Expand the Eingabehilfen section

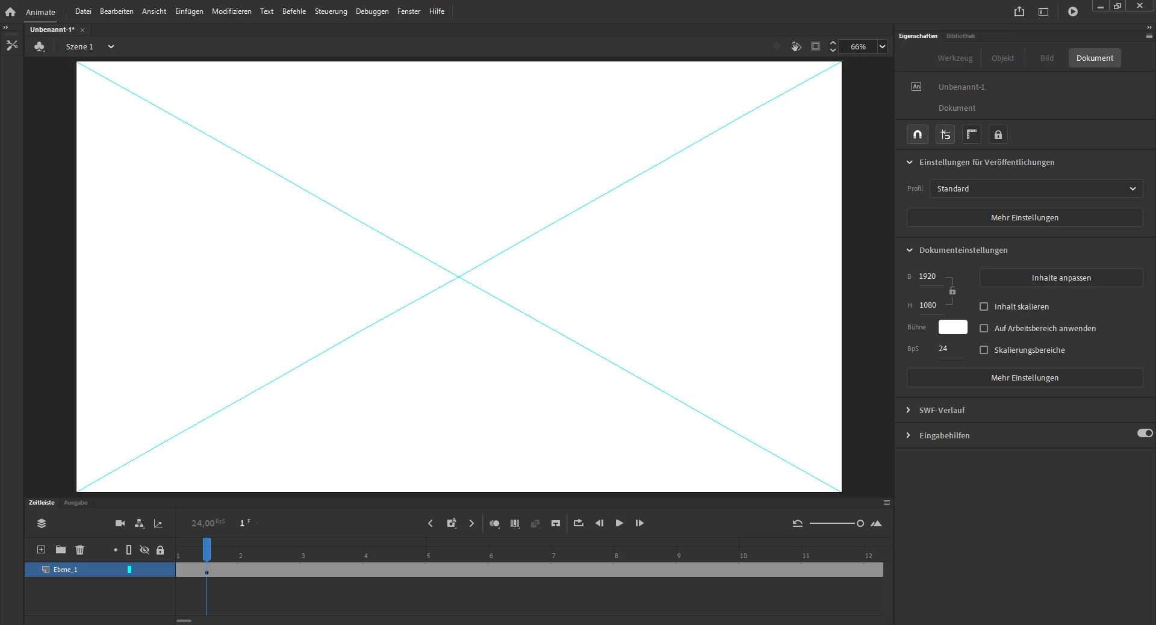(x=909, y=435)
